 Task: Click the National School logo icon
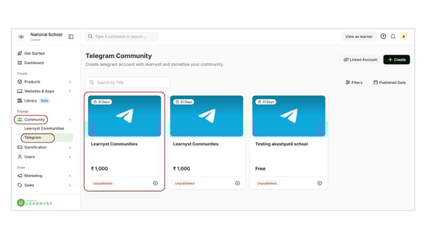21,36
